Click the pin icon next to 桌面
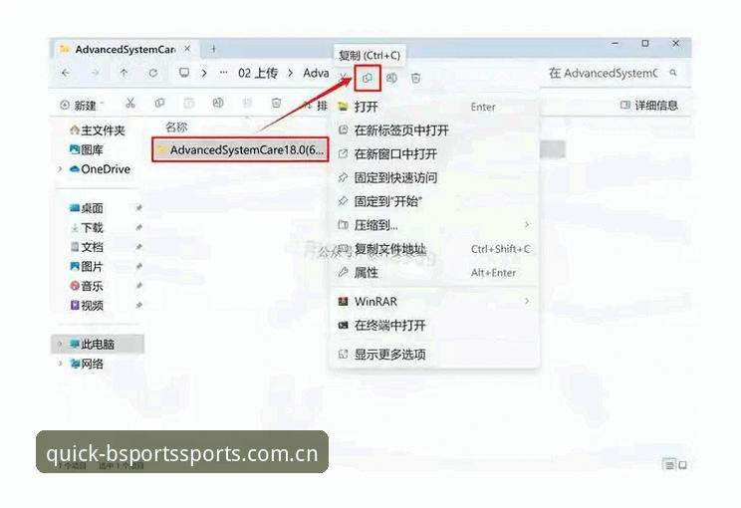 (x=139, y=208)
